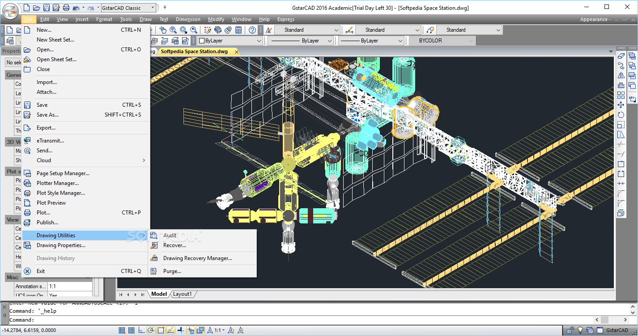The height and width of the screenshot is (336, 638).
Task: Expand the Cloud submenu in File menu
Action: (85, 160)
